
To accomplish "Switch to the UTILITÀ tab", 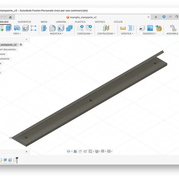I will [x=118, y=22].
